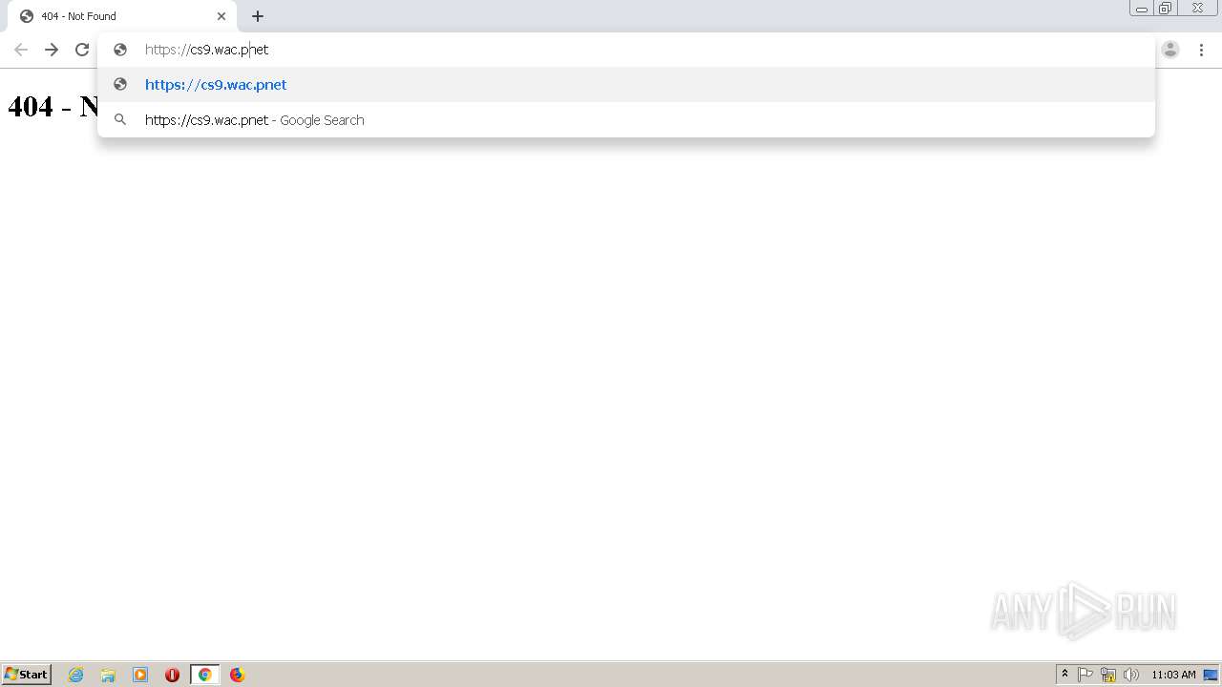Minimize the Chrome window
This screenshot has width=1222, height=687.
(x=1142, y=9)
